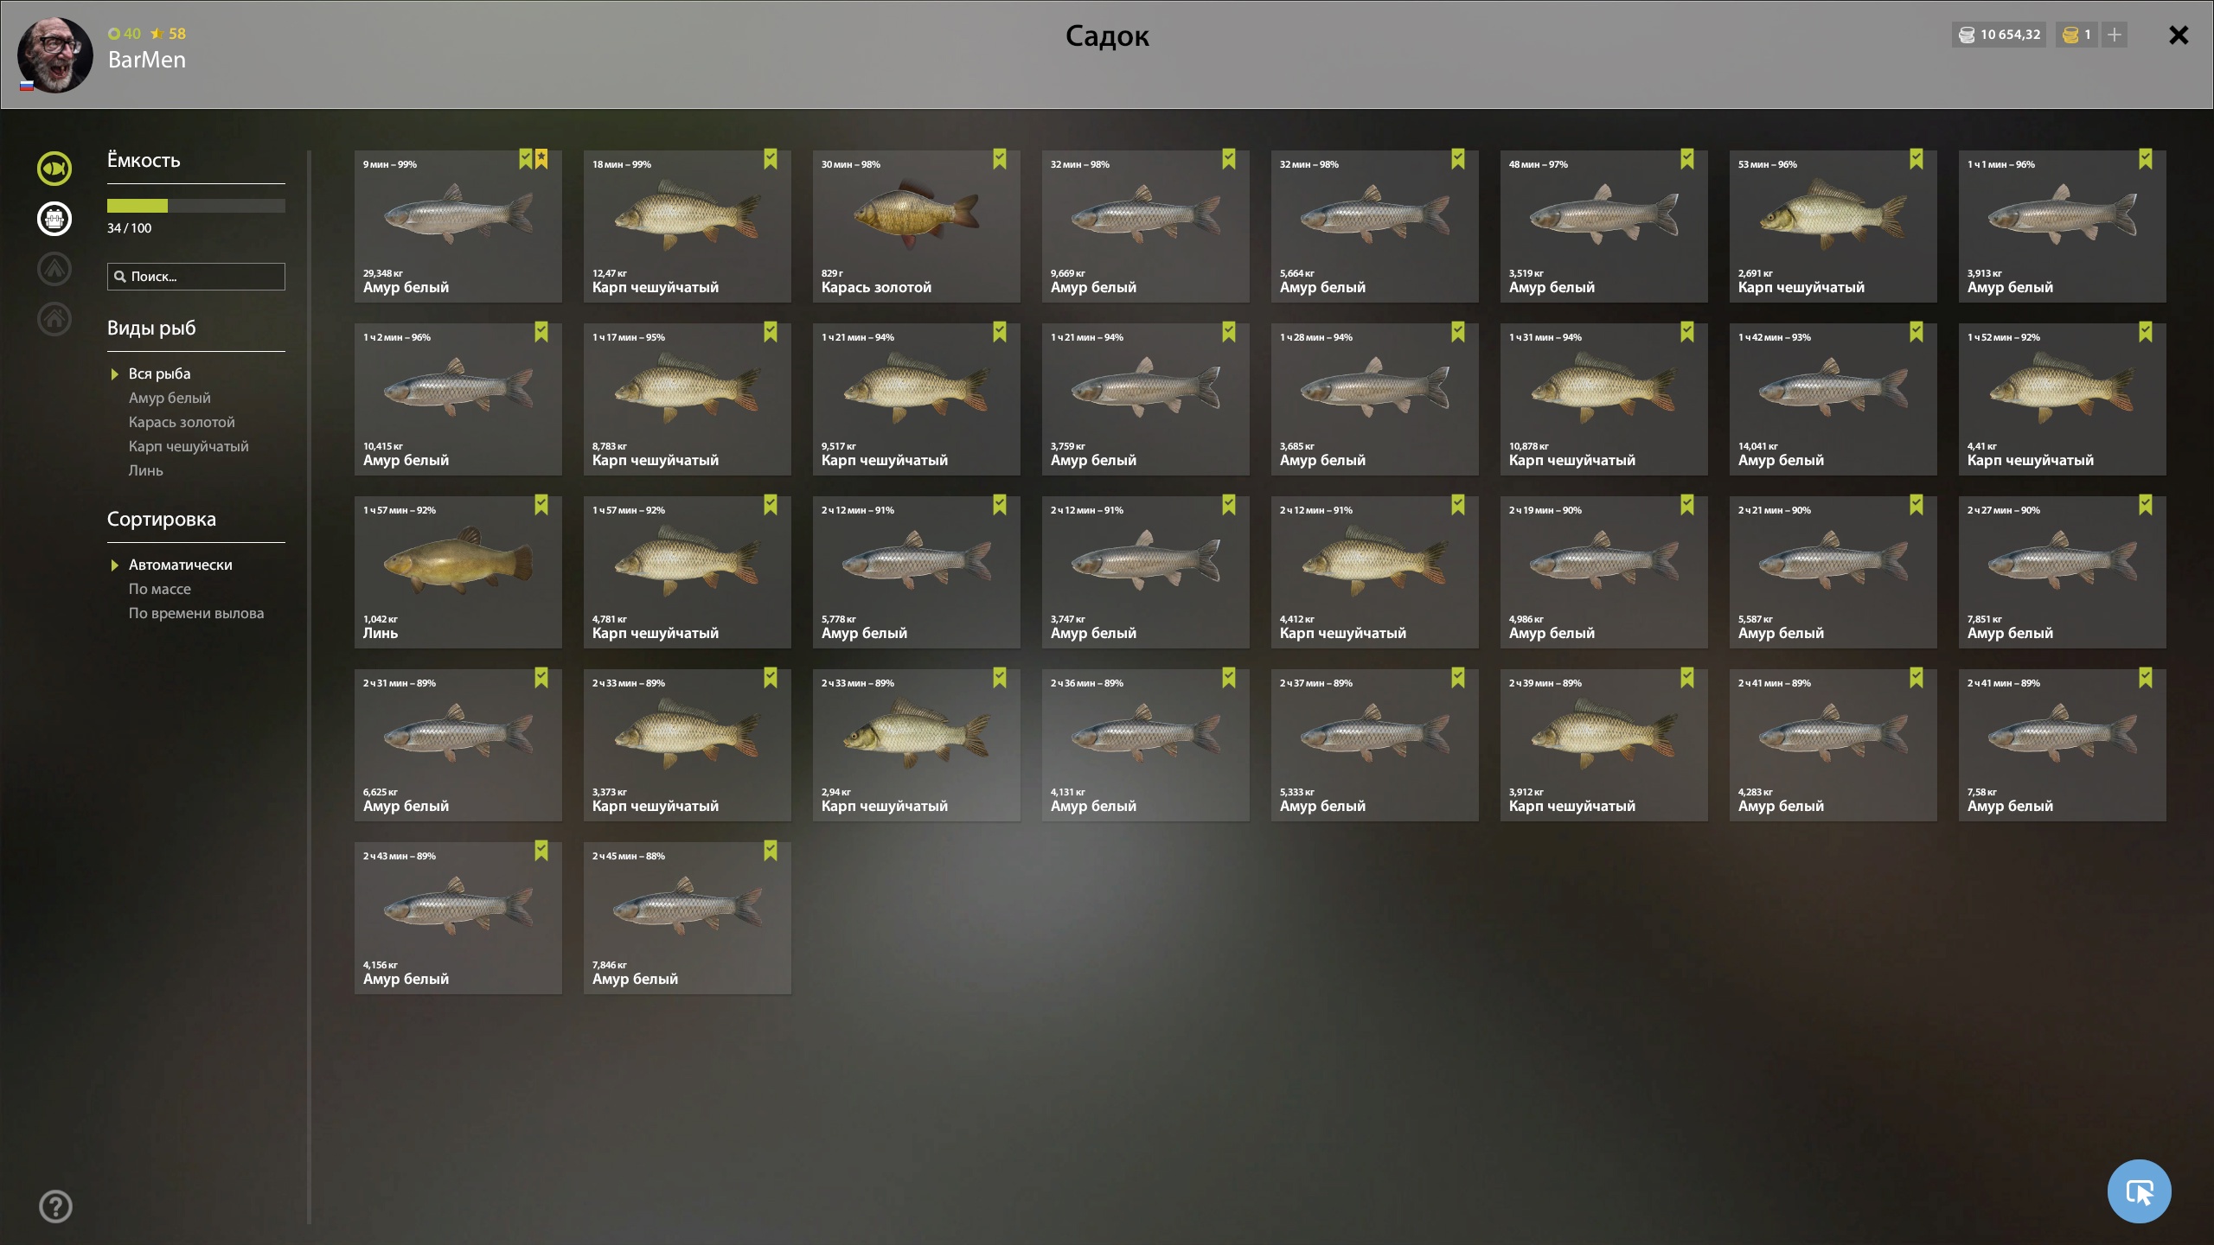Click the blue cursor selection button

click(2139, 1191)
